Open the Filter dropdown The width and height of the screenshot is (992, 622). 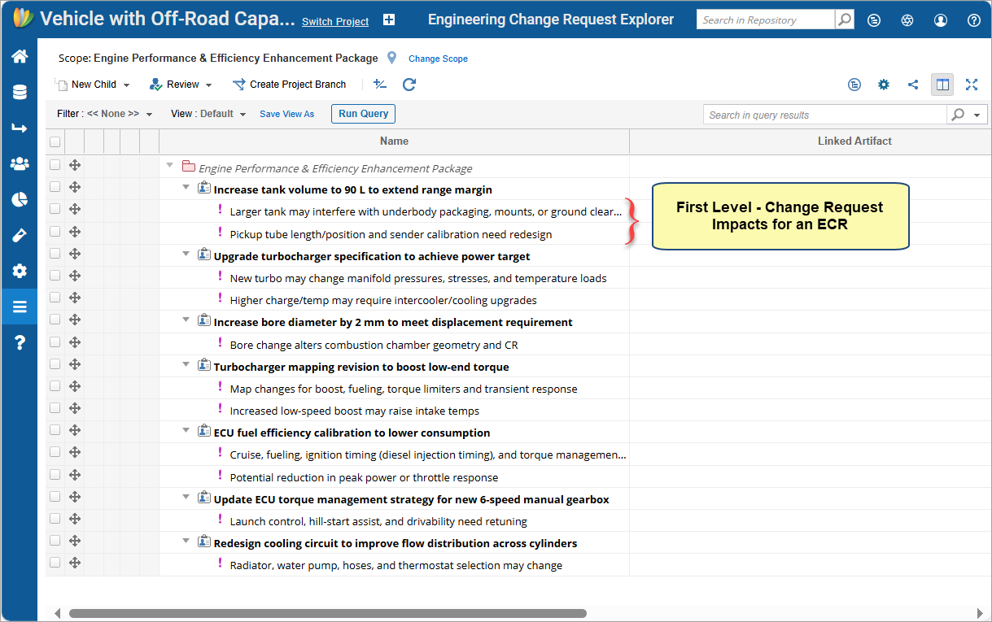point(105,114)
